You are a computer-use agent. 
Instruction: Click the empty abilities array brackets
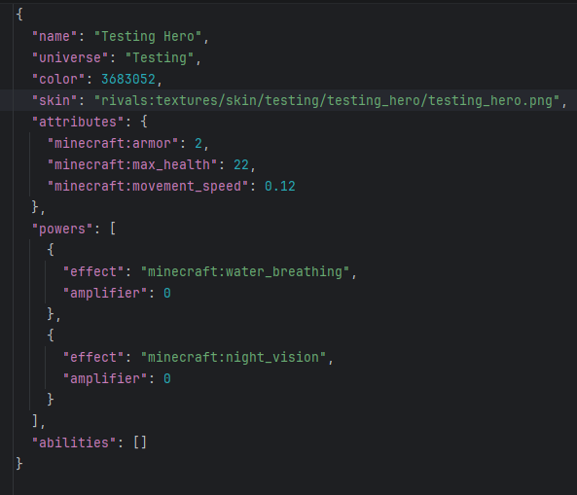click(x=140, y=442)
